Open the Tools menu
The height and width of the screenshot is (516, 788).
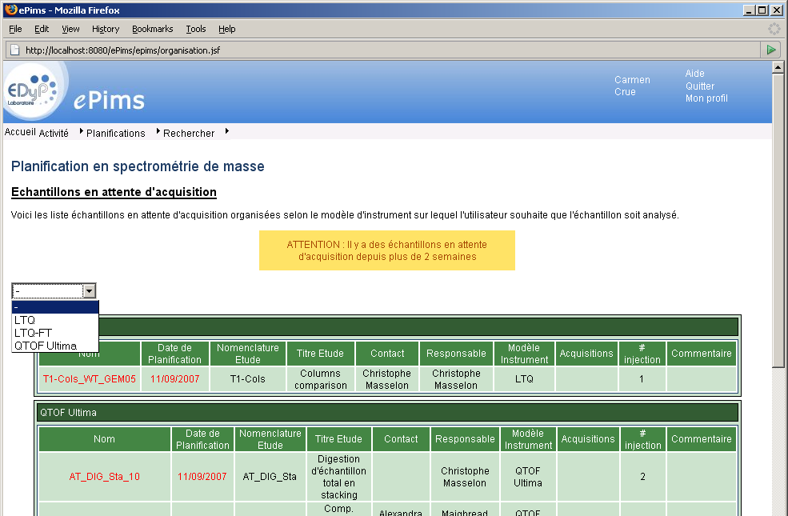click(x=195, y=29)
